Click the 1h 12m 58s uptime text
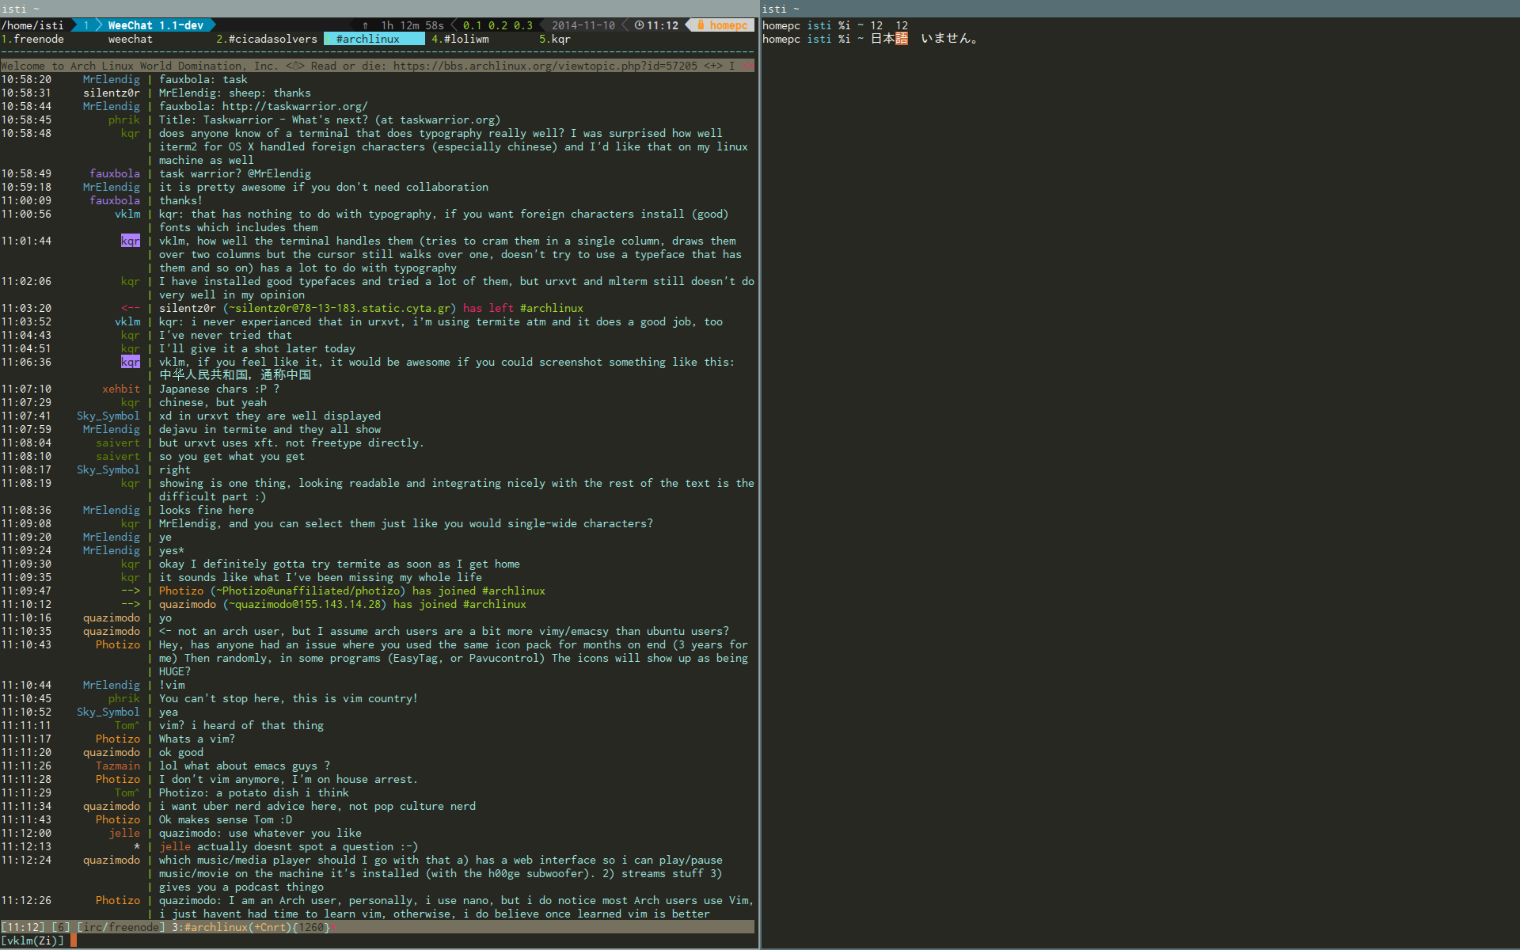 coord(412,25)
